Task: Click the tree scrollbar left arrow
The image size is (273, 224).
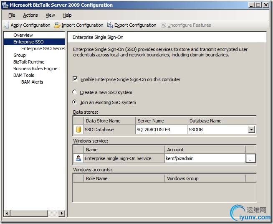Action: coord(7,213)
